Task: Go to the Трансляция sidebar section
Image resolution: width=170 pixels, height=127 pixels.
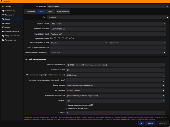Action: tap(9, 15)
